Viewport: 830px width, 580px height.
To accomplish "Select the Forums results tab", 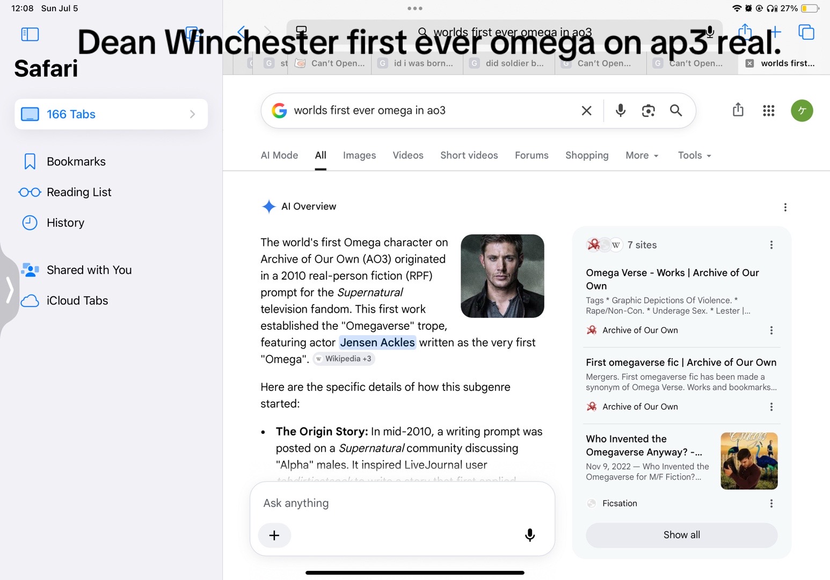I will [x=532, y=155].
